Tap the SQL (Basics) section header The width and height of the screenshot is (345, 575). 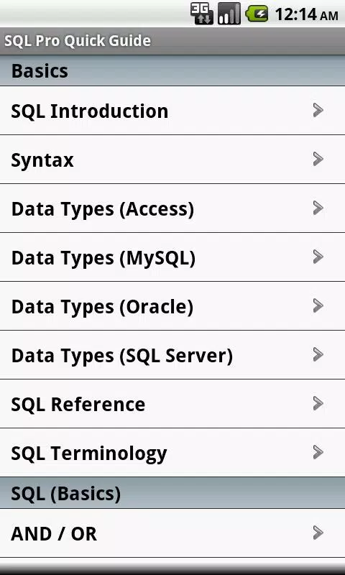click(x=172, y=493)
